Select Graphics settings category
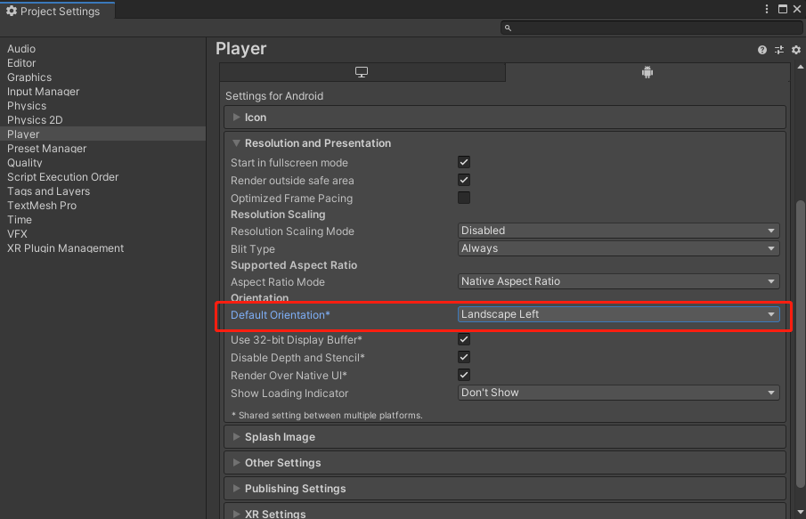This screenshot has width=806, height=519. point(102,77)
